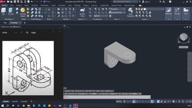
Task: Click the Erase tool in Modify
Action: click(x=59, y=16)
